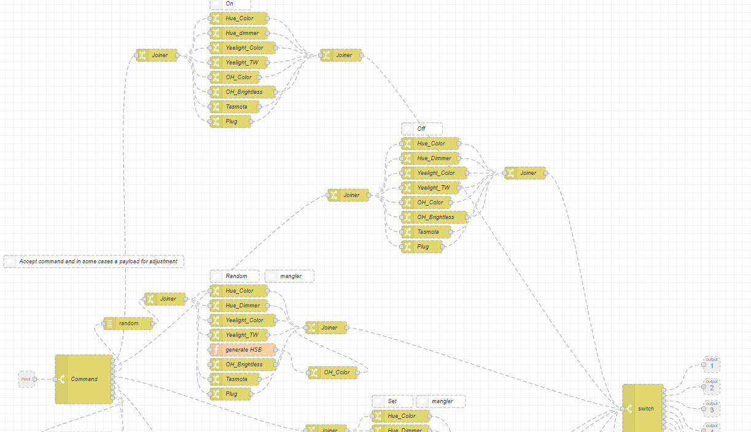Select Plug node in the On group
The image size is (751, 432).
(230, 121)
